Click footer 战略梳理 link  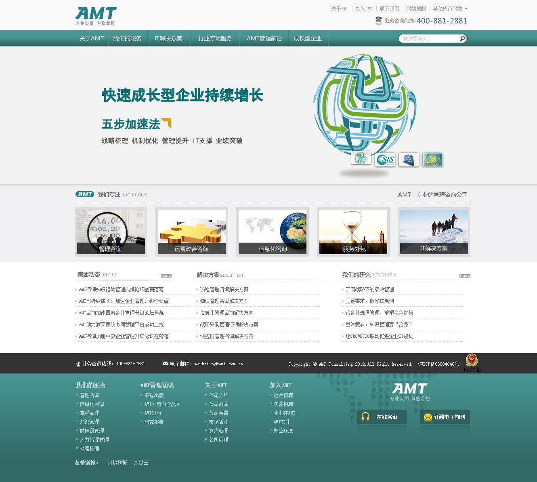pyautogui.click(x=89, y=448)
